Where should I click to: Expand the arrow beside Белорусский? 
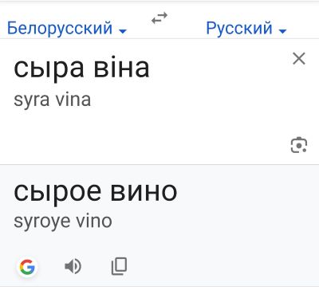pyautogui.click(x=123, y=31)
